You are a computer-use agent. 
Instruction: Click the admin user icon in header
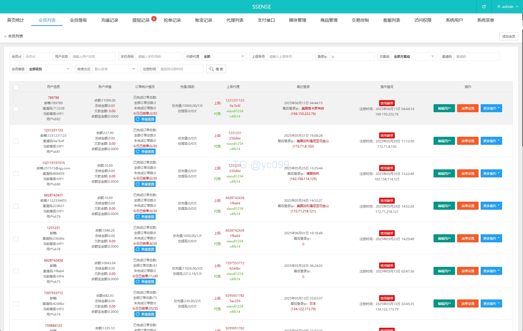[x=499, y=7]
